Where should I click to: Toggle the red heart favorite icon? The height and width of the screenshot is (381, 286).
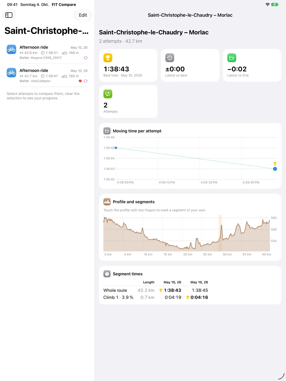(x=80, y=81)
